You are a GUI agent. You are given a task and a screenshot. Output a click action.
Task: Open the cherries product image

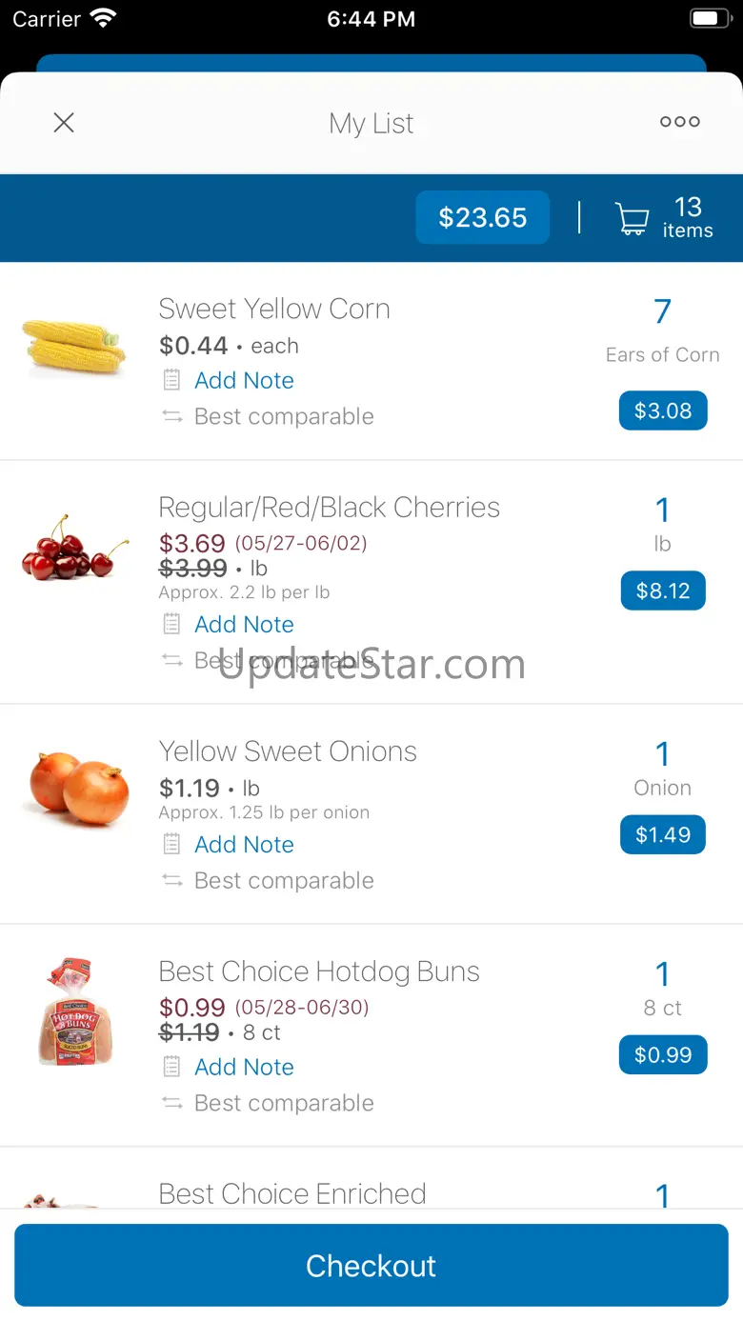pos(74,549)
